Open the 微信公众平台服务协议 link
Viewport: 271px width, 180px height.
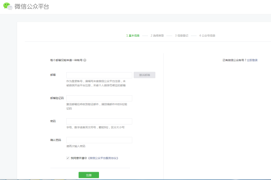(x=103, y=158)
